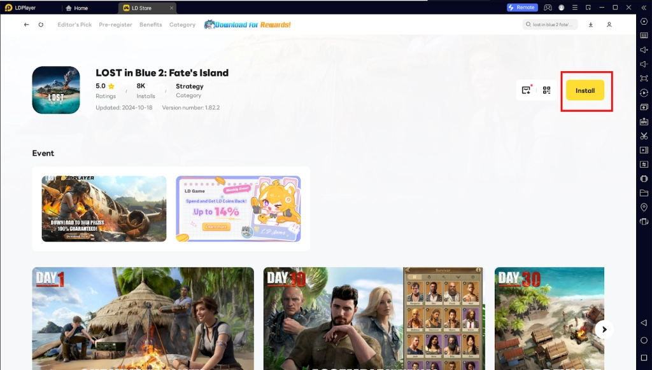Viewport: 652px width, 370px height.
Task: Click the Android recents square button
Action: click(644, 357)
